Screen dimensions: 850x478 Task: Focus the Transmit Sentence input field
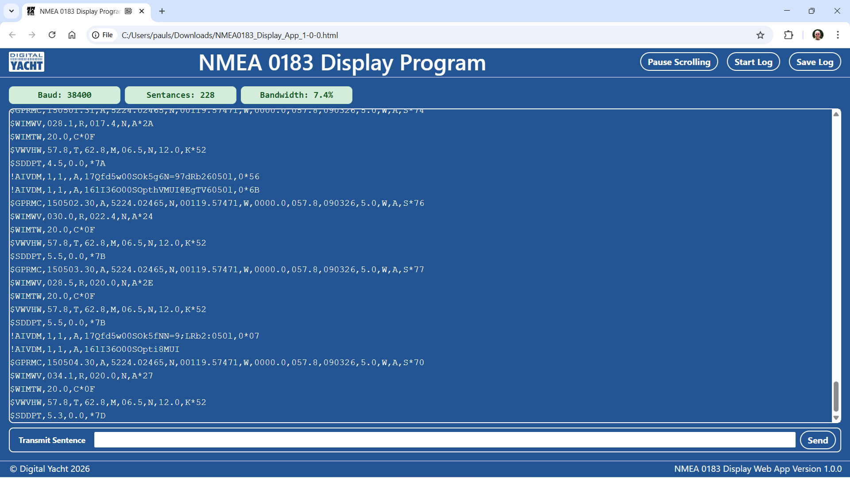(x=444, y=440)
